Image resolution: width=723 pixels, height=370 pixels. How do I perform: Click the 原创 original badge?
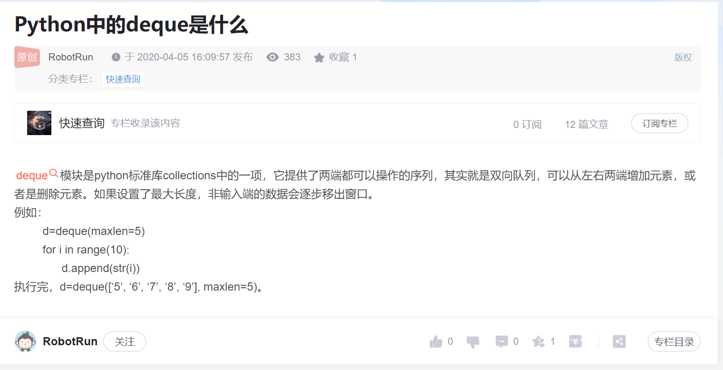tap(27, 57)
